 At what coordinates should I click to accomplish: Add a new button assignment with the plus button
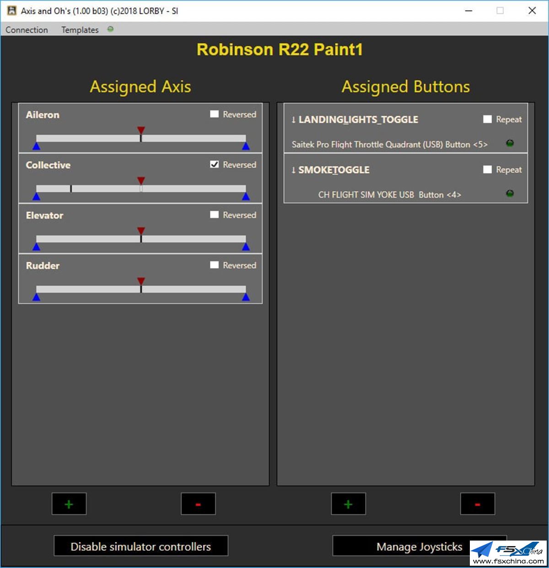pyautogui.click(x=348, y=504)
